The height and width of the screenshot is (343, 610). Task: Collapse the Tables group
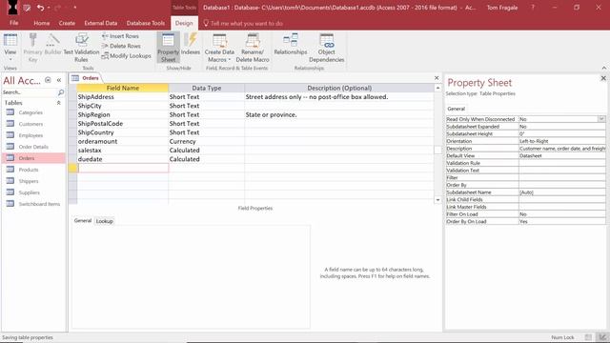tap(59, 103)
